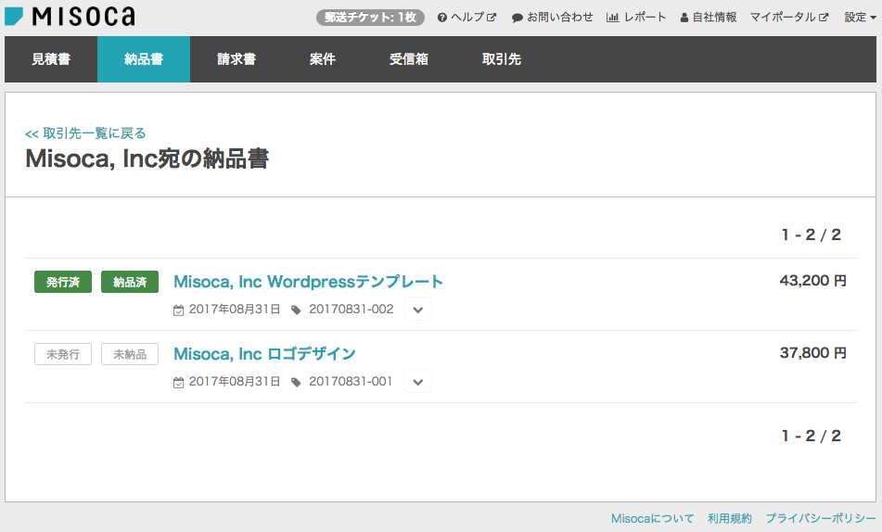Viewport: 882px width, 532px height.
Task: Open お問い合わせ contact link
Action: [x=553, y=18]
